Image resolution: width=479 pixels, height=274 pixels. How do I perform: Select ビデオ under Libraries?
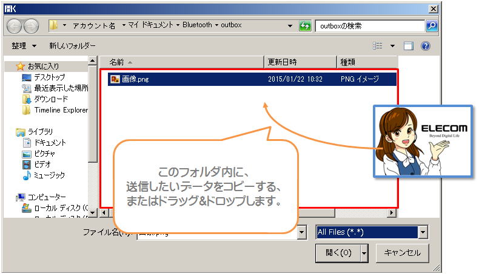42,165
